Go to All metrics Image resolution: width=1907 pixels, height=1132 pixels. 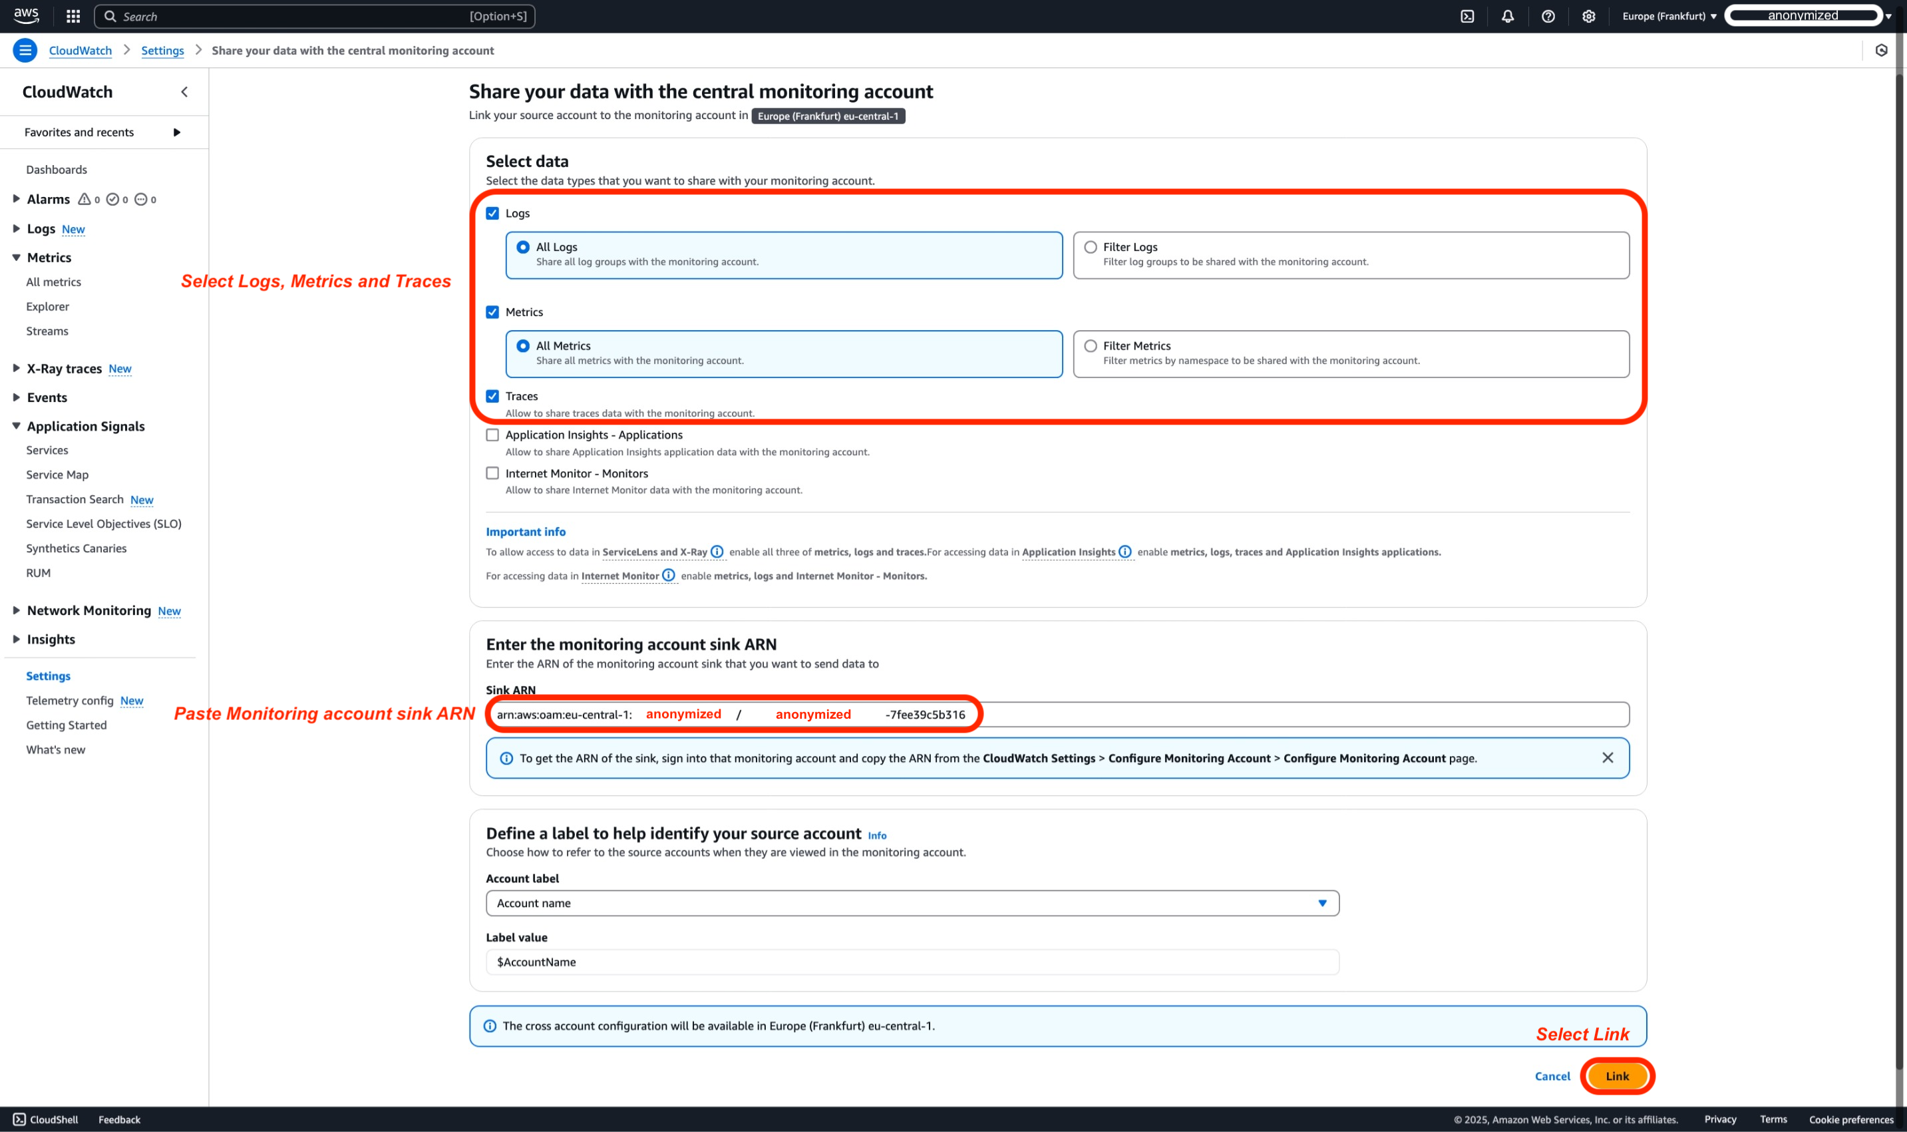tap(53, 282)
